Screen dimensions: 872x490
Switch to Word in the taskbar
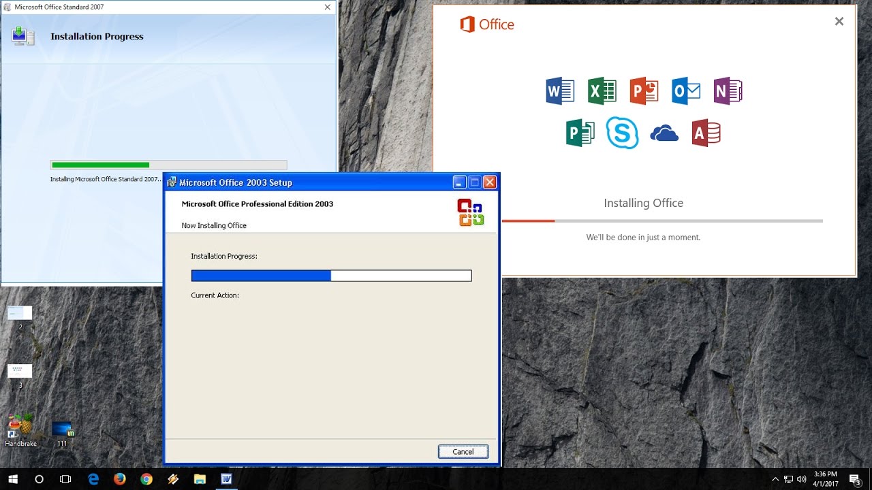[x=226, y=479]
